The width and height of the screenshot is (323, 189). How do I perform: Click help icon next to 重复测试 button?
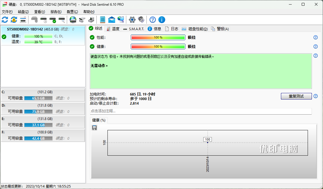click(x=316, y=96)
